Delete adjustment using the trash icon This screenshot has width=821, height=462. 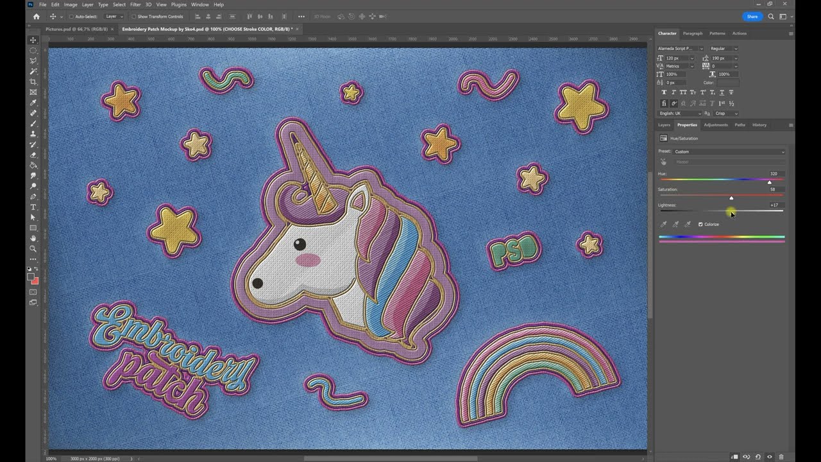pos(781,457)
